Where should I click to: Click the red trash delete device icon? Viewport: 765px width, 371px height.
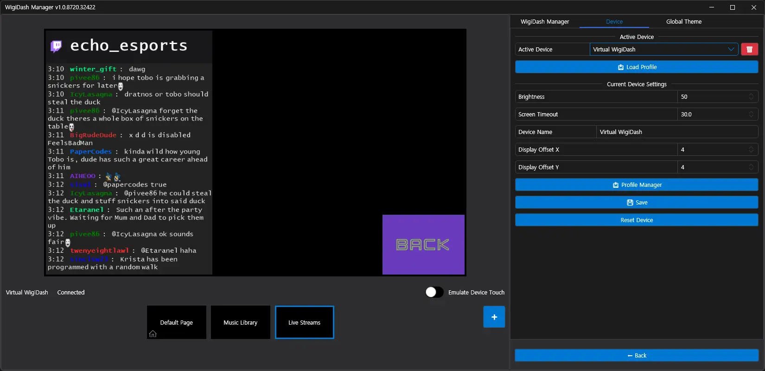749,49
